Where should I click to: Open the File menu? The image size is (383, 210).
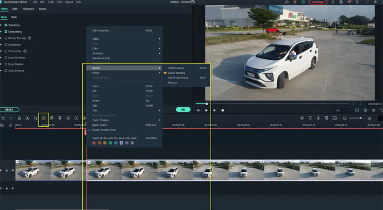click(x=35, y=2)
